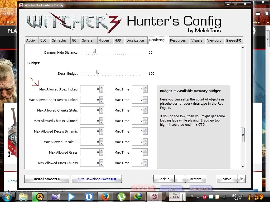This screenshot has width=270, height=202.
Task: Expand the arrow next to Save
Action: (x=242, y=179)
